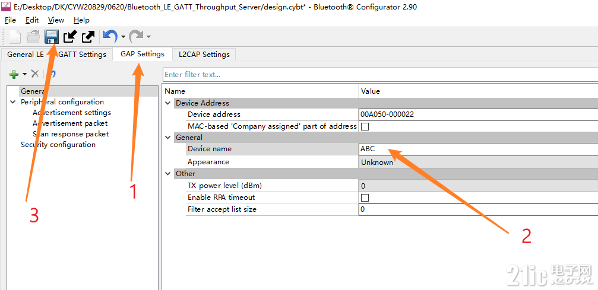The width and height of the screenshot is (598, 290).
Task: Select Peripheral configuration in the tree
Action: click(62, 102)
